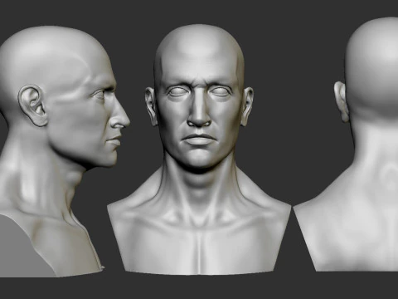Select the front-facing head sculpt render

pos(199,149)
